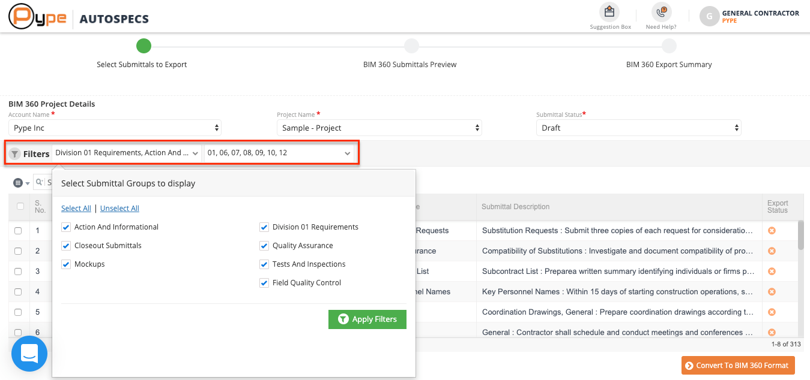Click the Unselect All link
This screenshot has width=810, height=380.
(x=119, y=209)
